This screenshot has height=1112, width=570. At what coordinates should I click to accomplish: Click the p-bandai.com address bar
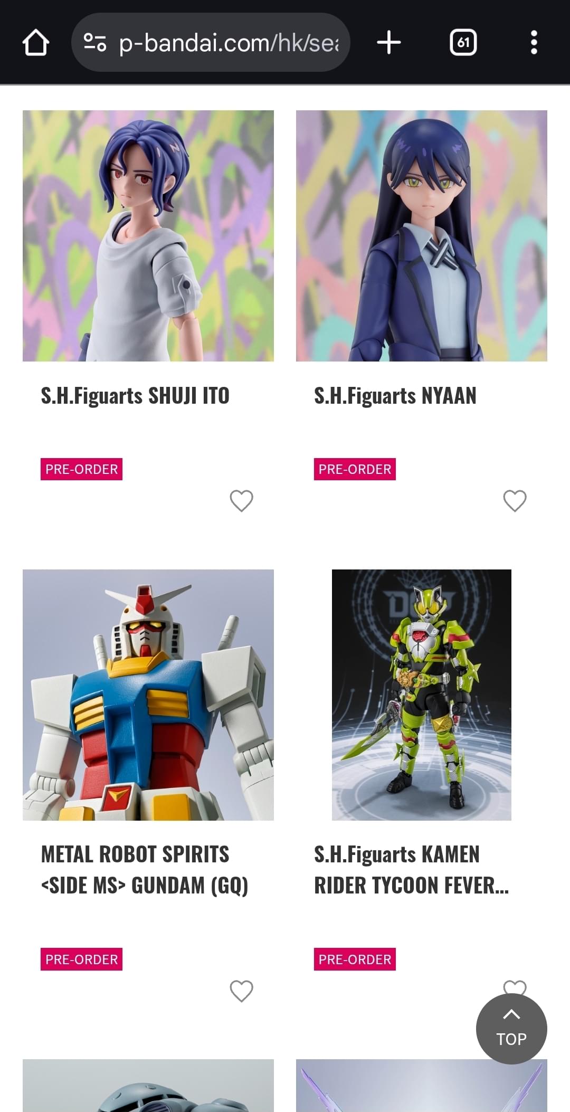pyautogui.click(x=211, y=42)
